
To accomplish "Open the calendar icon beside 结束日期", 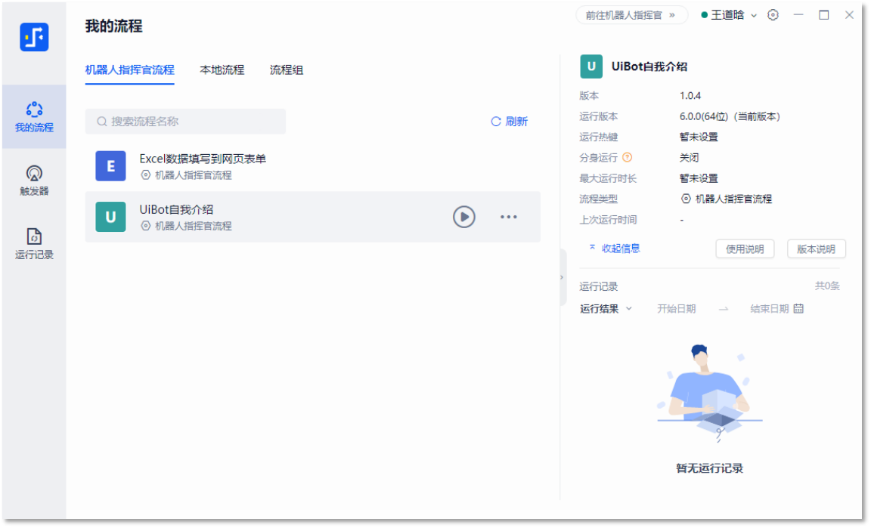I will (x=798, y=309).
